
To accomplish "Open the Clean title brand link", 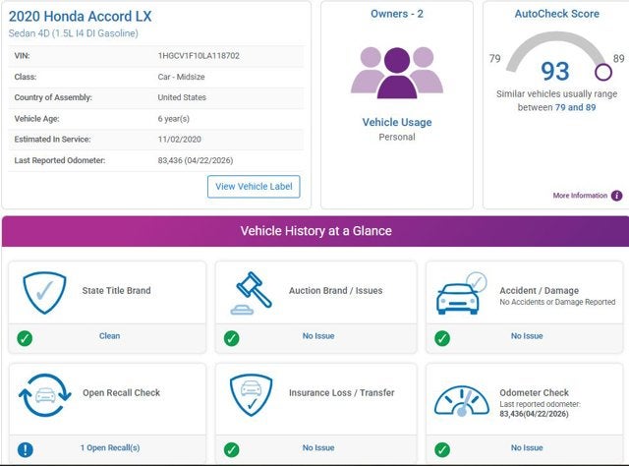I will pyautogui.click(x=109, y=336).
